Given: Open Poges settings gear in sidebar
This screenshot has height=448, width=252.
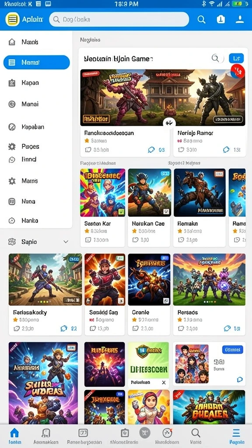Looking at the screenshot, I should (x=12, y=147).
